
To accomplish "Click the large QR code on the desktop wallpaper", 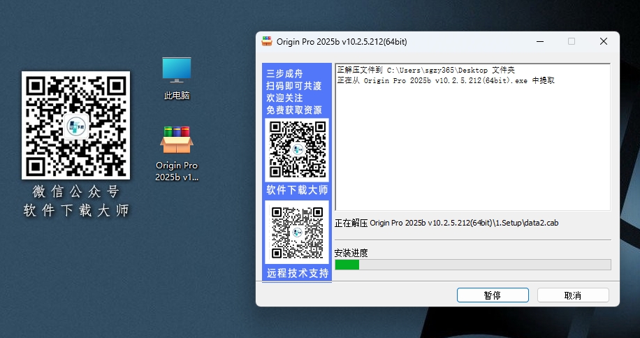I will click(x=75, y=124).
